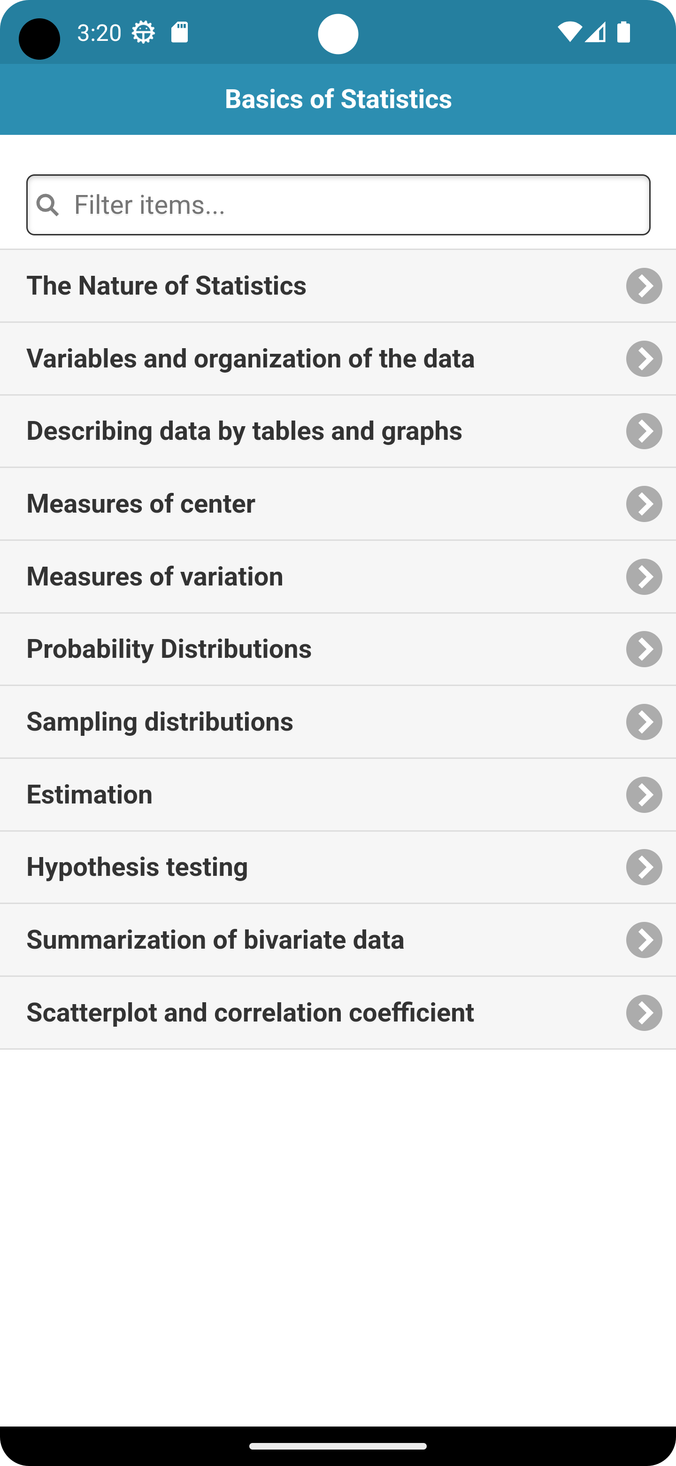
Task: Focus the Filter items search field
Action: (x=338, y=205)
